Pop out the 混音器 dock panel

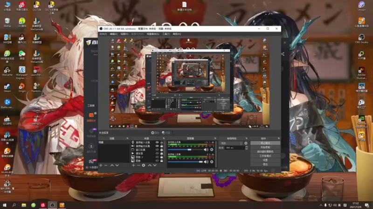point(215,138)
